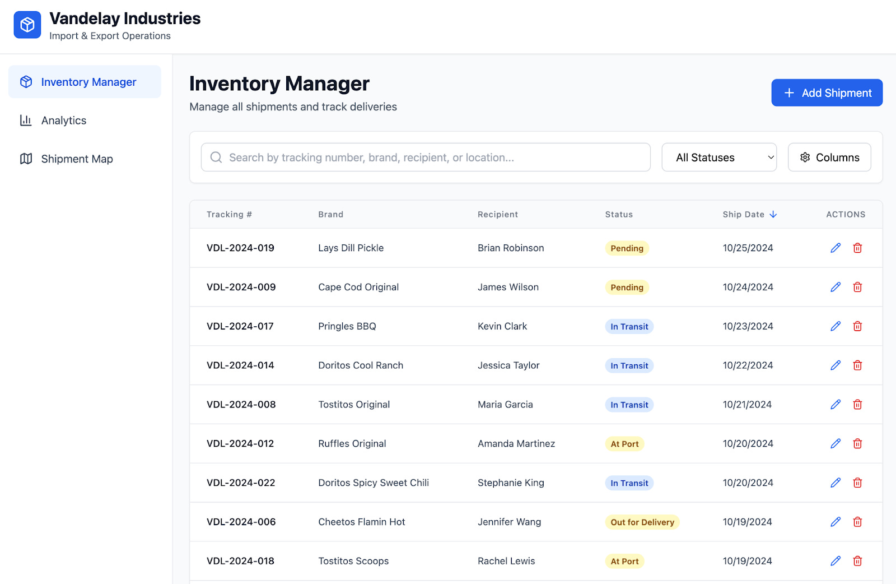Delete shipment VDL-2024-019 with trash icon
Screen dimensions: 896x584
(857, 248)
